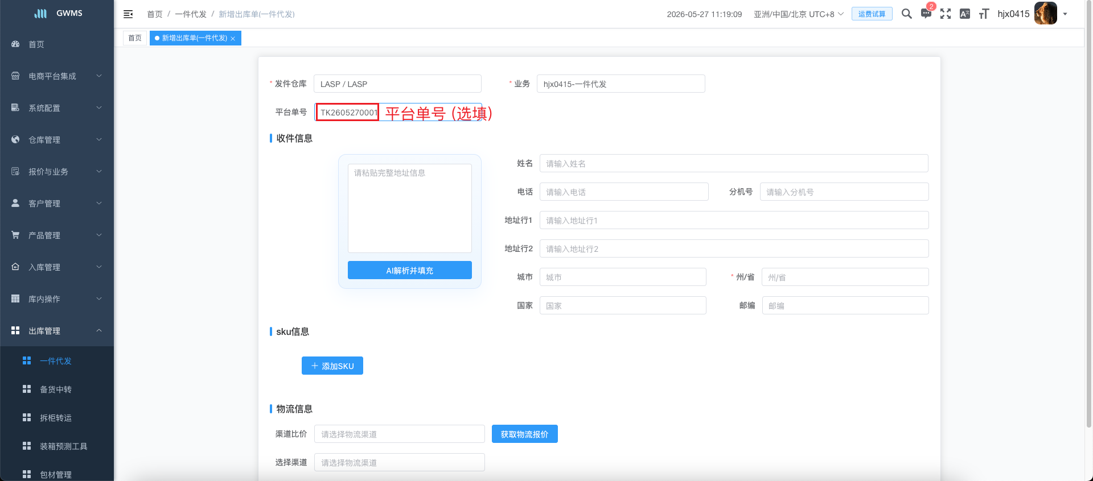The height and width of the screenshot is (481, 1093).
Task: Collapse 出库管理 menu chevron
Action: click(x=99, y=330)
